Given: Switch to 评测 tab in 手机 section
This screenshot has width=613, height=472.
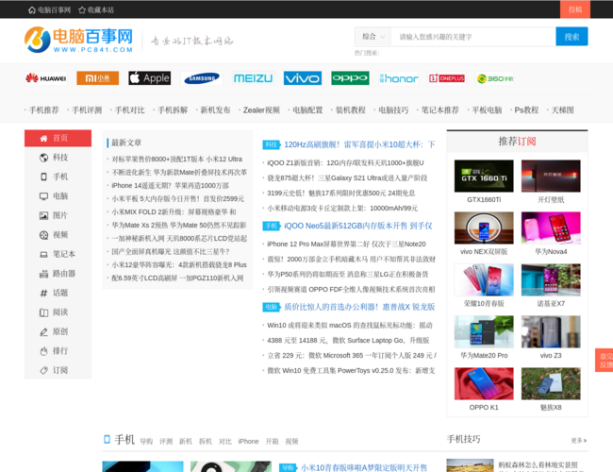Looking at the screenshot, I should click(166, 442).
